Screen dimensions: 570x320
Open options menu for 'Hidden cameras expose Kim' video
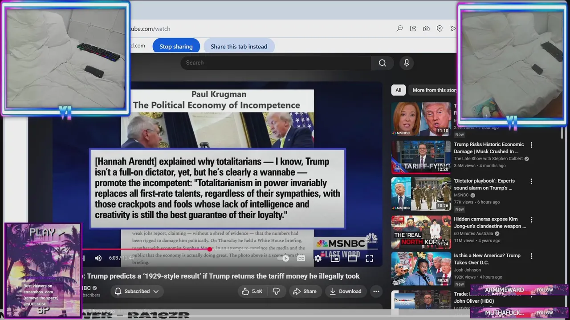[x=531, y=220]
